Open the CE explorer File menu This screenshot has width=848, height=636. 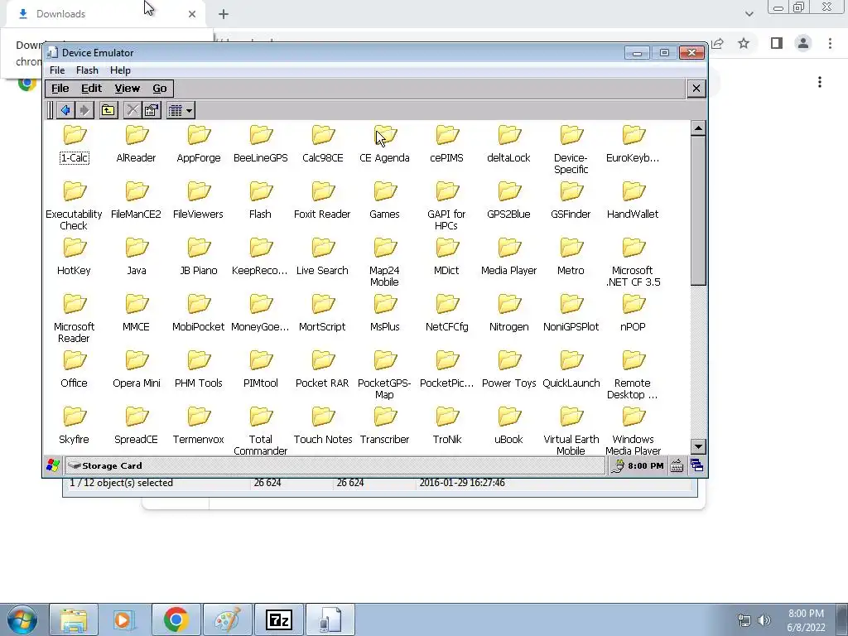click(x=60, y=88)
